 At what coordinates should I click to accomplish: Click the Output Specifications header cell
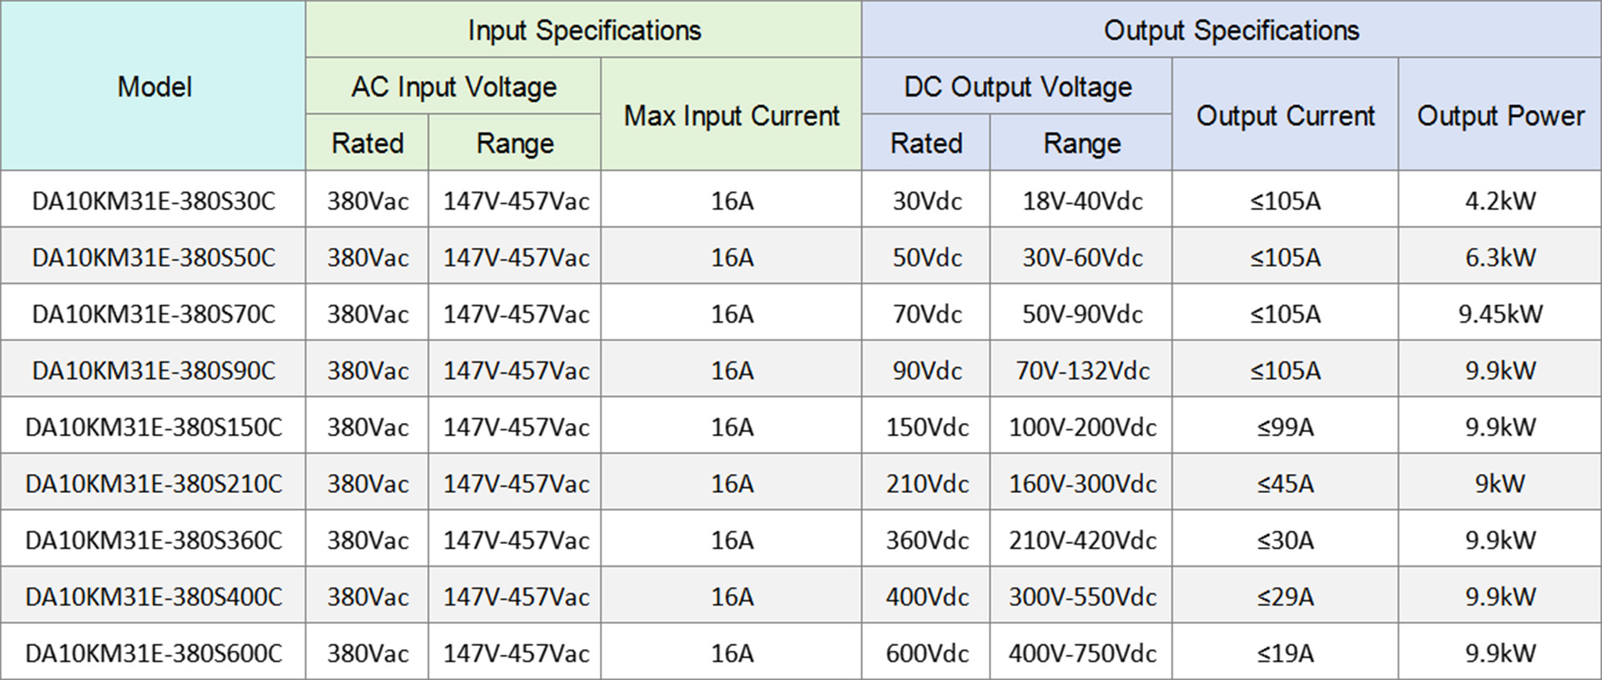click(1231, 31)
